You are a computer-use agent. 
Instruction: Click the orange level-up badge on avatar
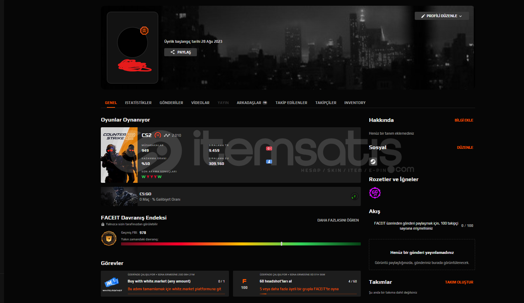point(144,31)
